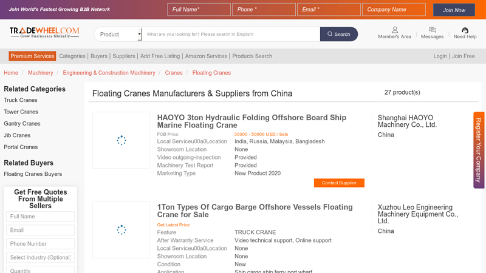Click the Full Name field in the top banner
486x273 pixels.
[x=199, y=10]
